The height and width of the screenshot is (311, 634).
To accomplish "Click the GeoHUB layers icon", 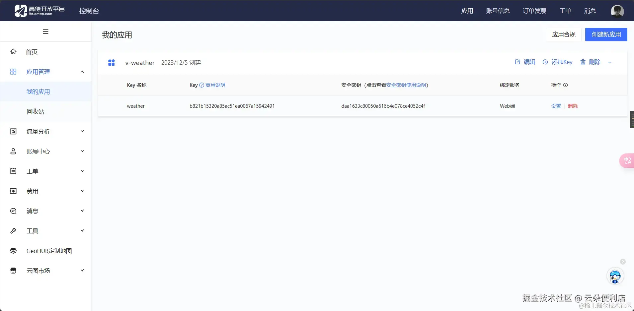I will coord(13,251).
